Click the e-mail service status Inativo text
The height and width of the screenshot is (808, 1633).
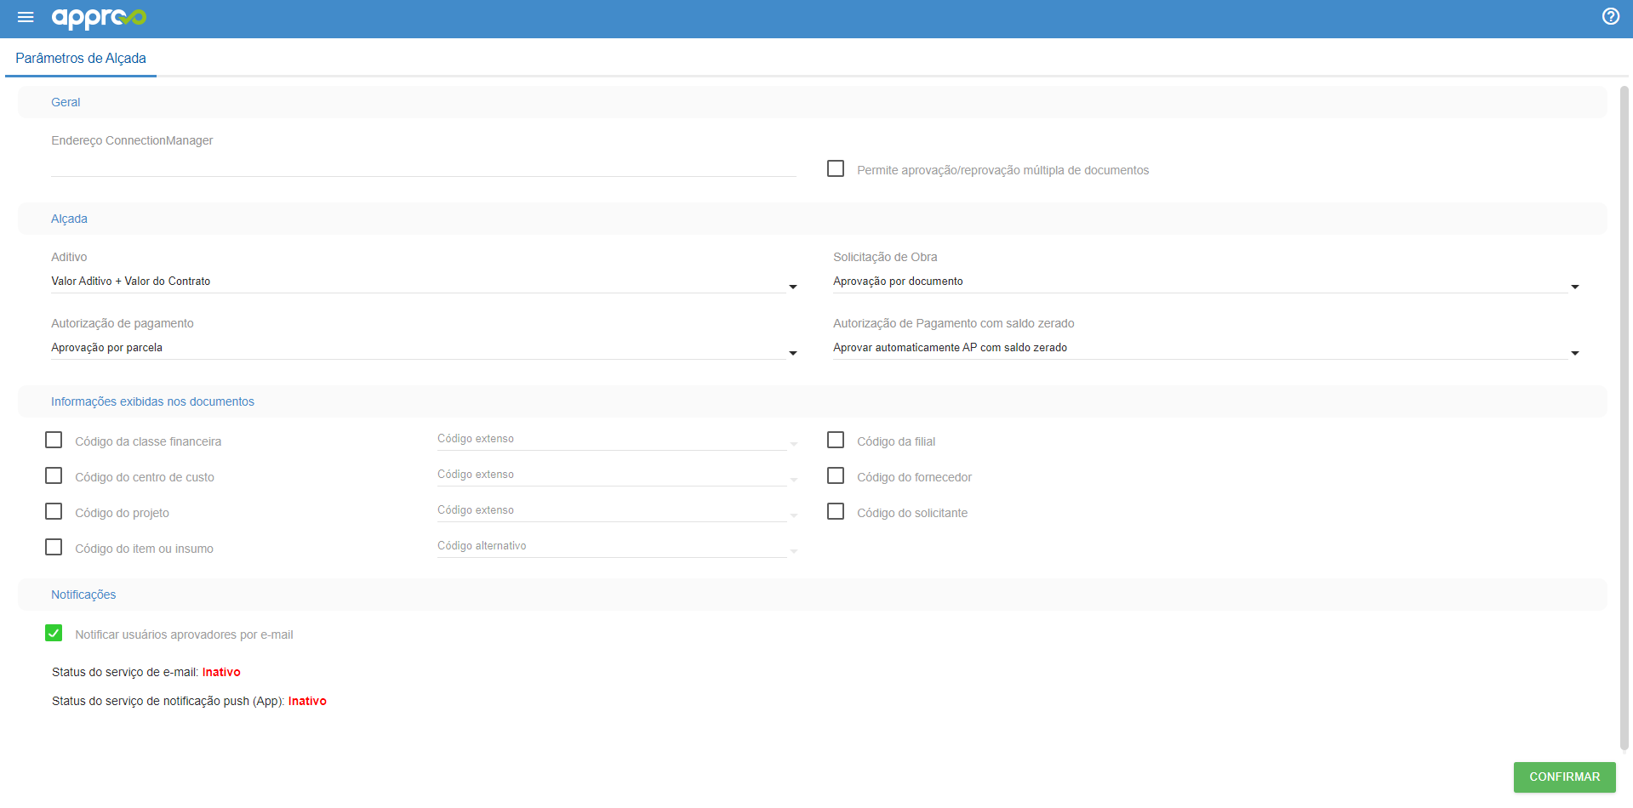point(221,672)
